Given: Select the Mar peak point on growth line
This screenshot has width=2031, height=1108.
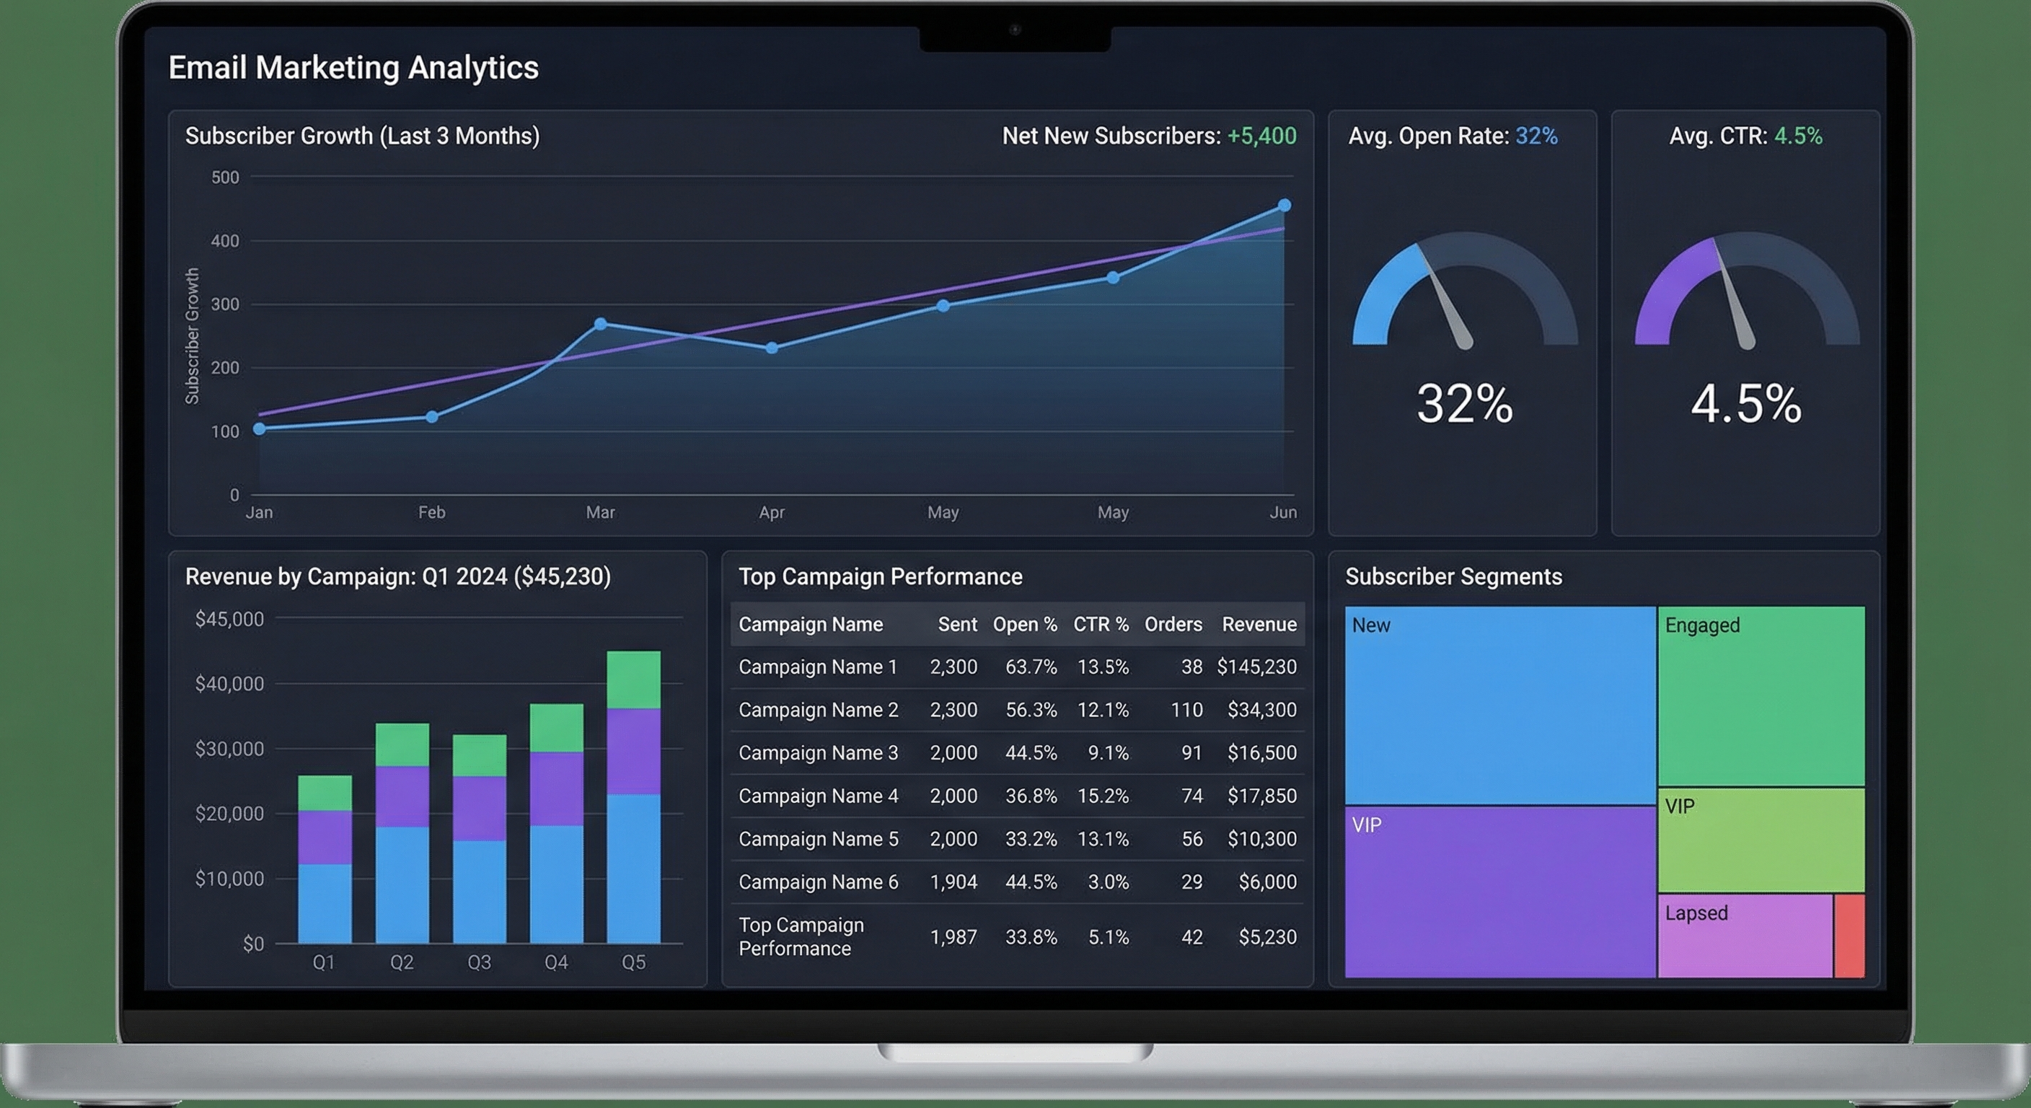Looking at the screenshot, I should tap(601, 322).
